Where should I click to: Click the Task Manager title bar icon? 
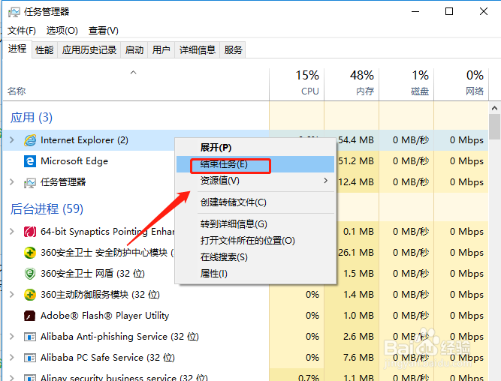[14, 12]
